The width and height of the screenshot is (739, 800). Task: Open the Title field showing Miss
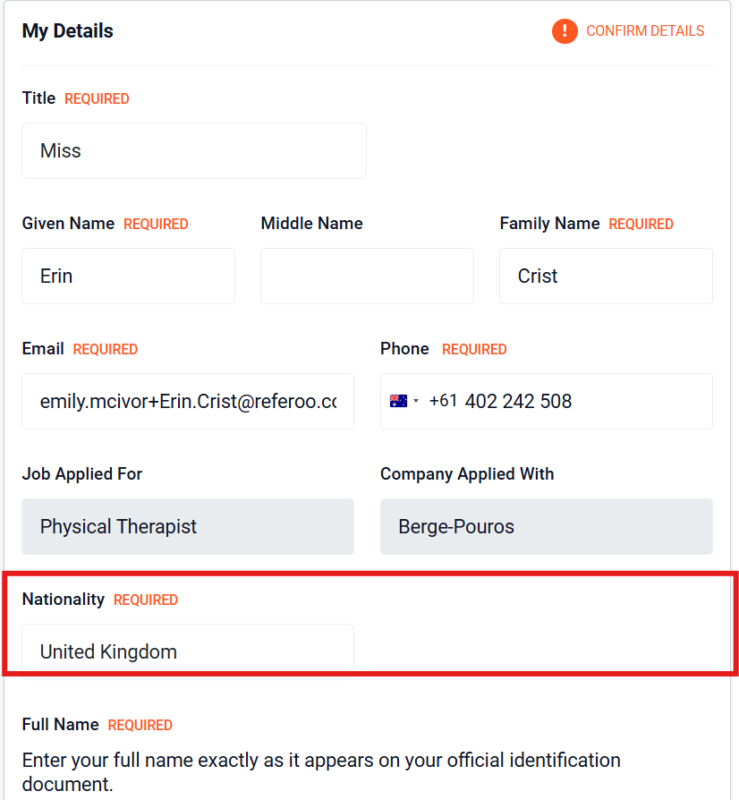(x=194, y=150)
